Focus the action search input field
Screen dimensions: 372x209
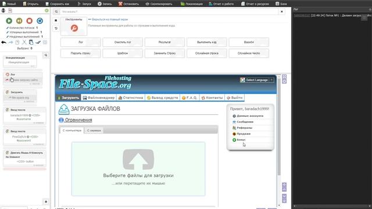(x=169, y=12)
